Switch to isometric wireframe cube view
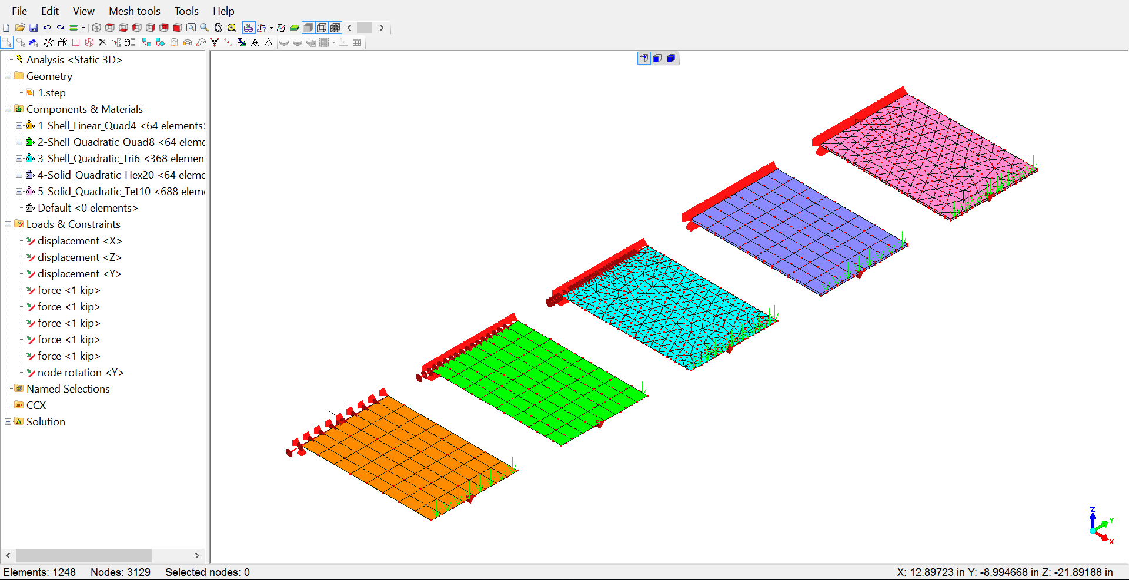The image size is (1129, 580). pyautogui.click(x=96, y=28)
